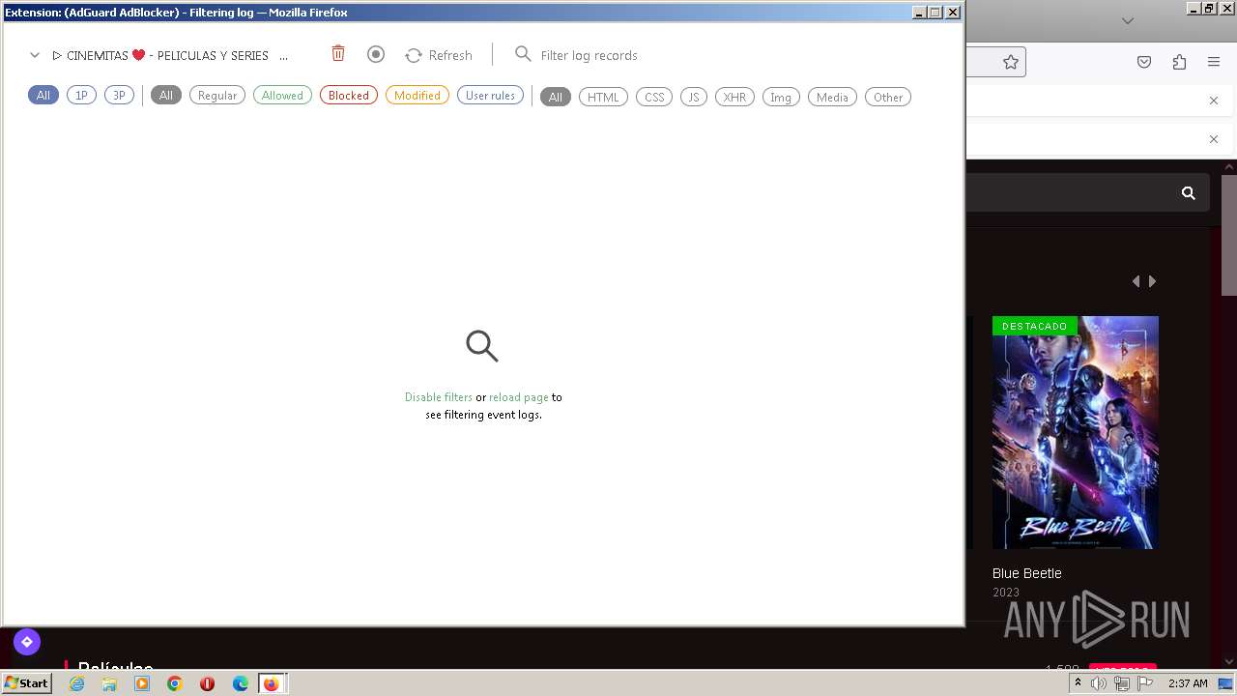Bookmark page with star icon in Firefox
The image size is (1237, 696).
click(x=1011, y=62)
